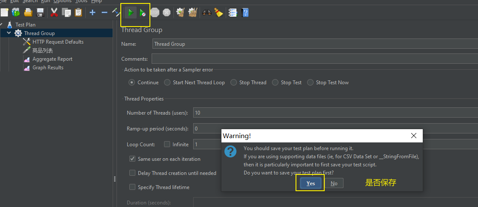
Task: Select the 商品列表 sampler
Action: (x=43, y=50)
